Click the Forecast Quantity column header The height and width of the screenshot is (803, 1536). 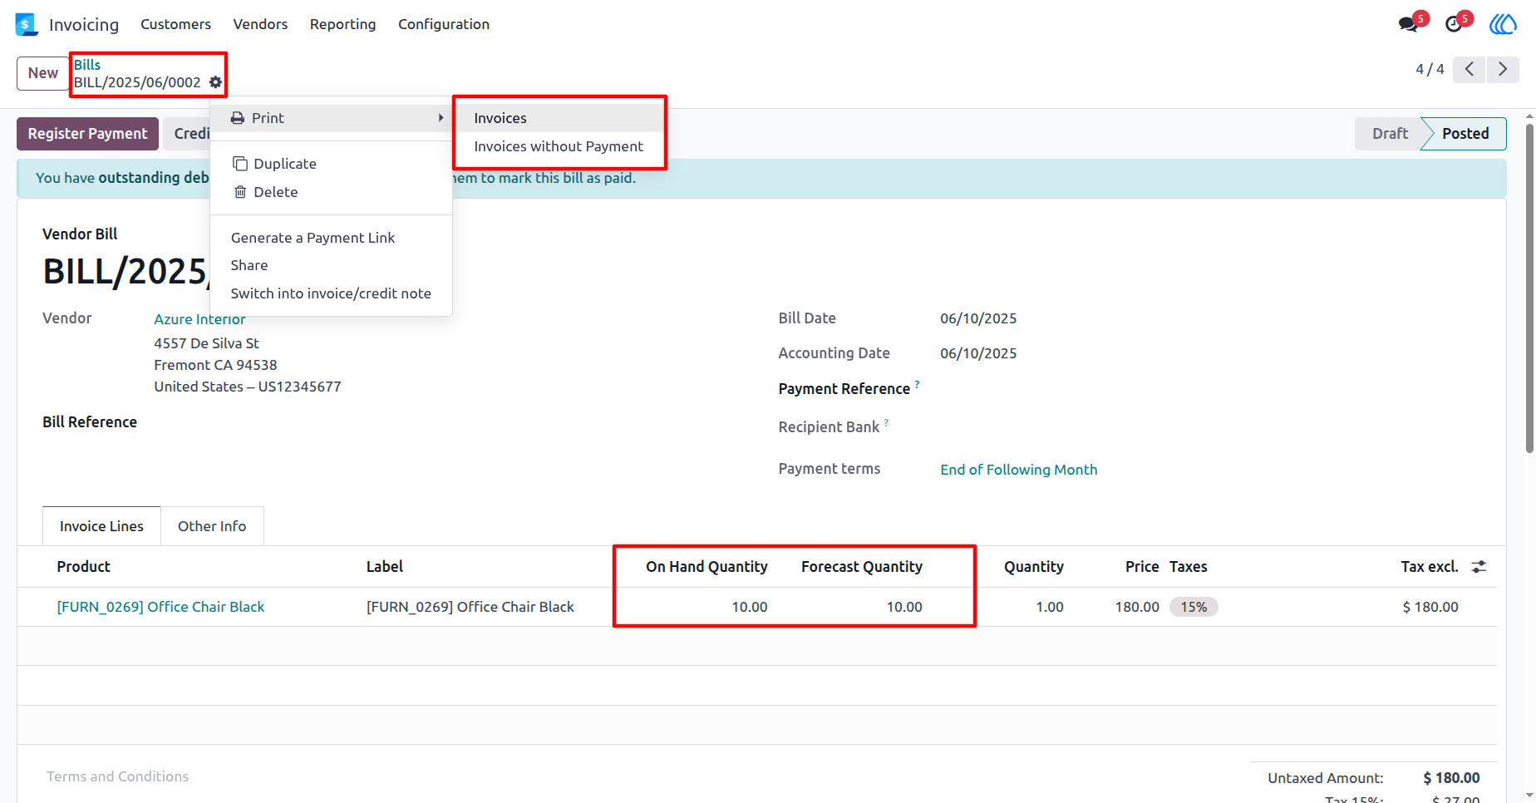point(862,567)
